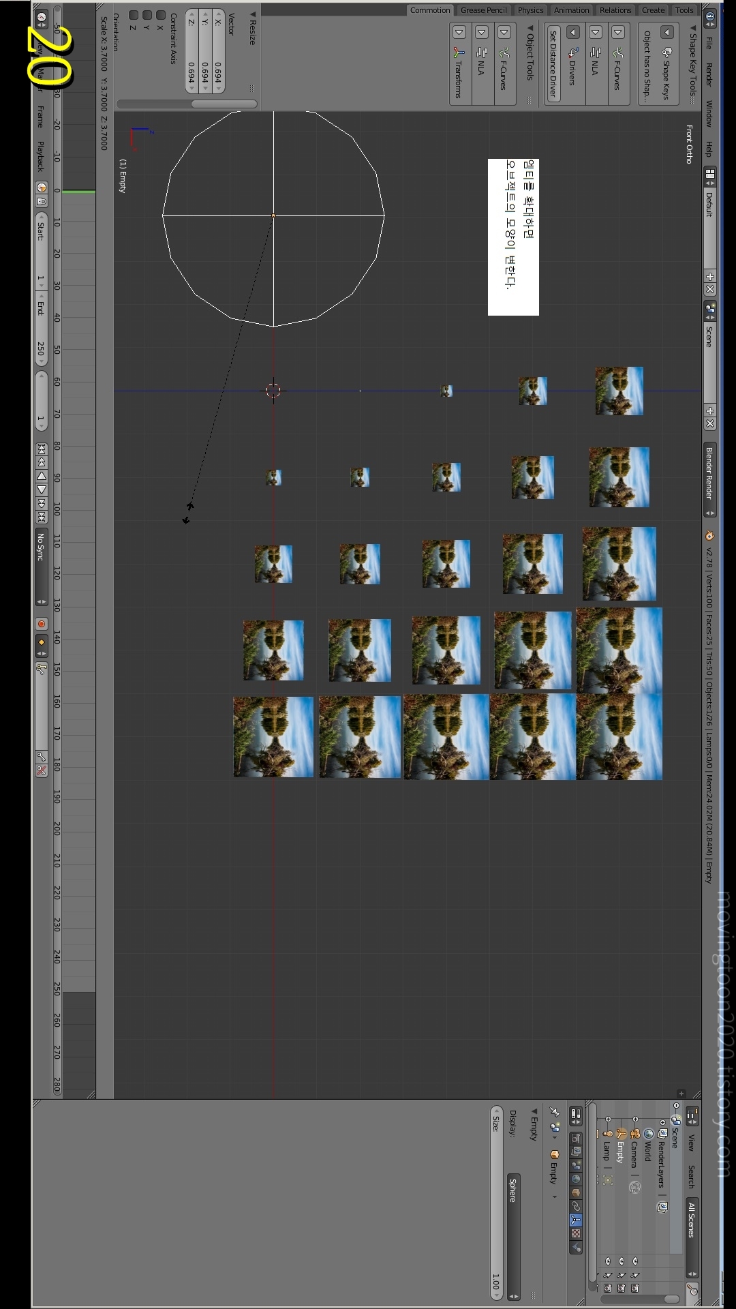Expand the Transforms section arrow

459,31
